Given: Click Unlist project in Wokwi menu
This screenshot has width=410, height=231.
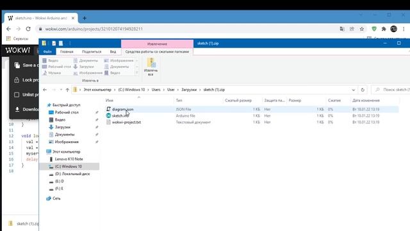Looking at the screenshot, I should [26, 94].
